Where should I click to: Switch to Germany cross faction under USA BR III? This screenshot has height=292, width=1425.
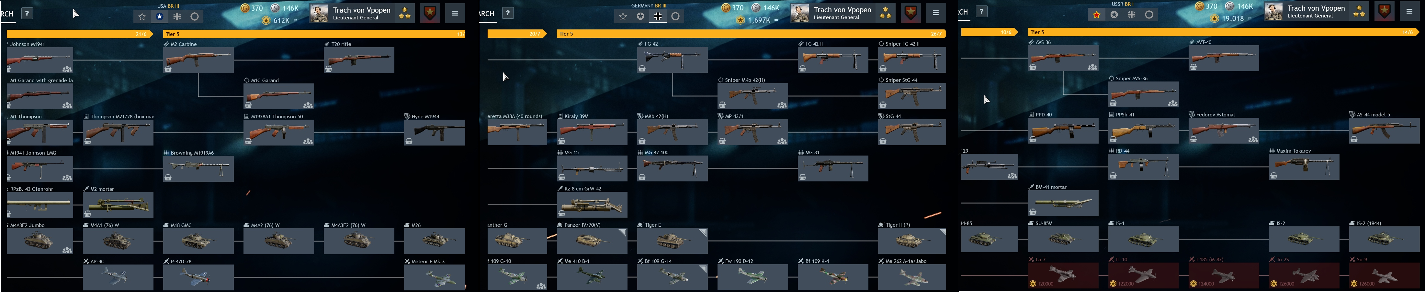(177, 16)
